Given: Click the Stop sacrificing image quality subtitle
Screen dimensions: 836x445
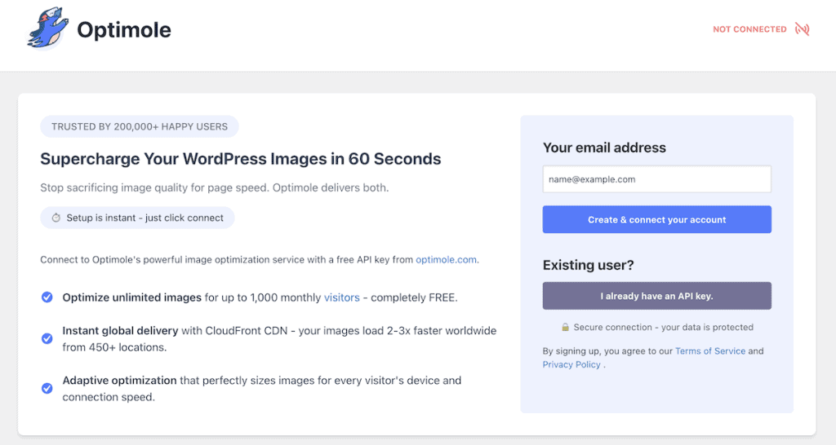Looking at the screenshot, I should click(x=215, y=188).
